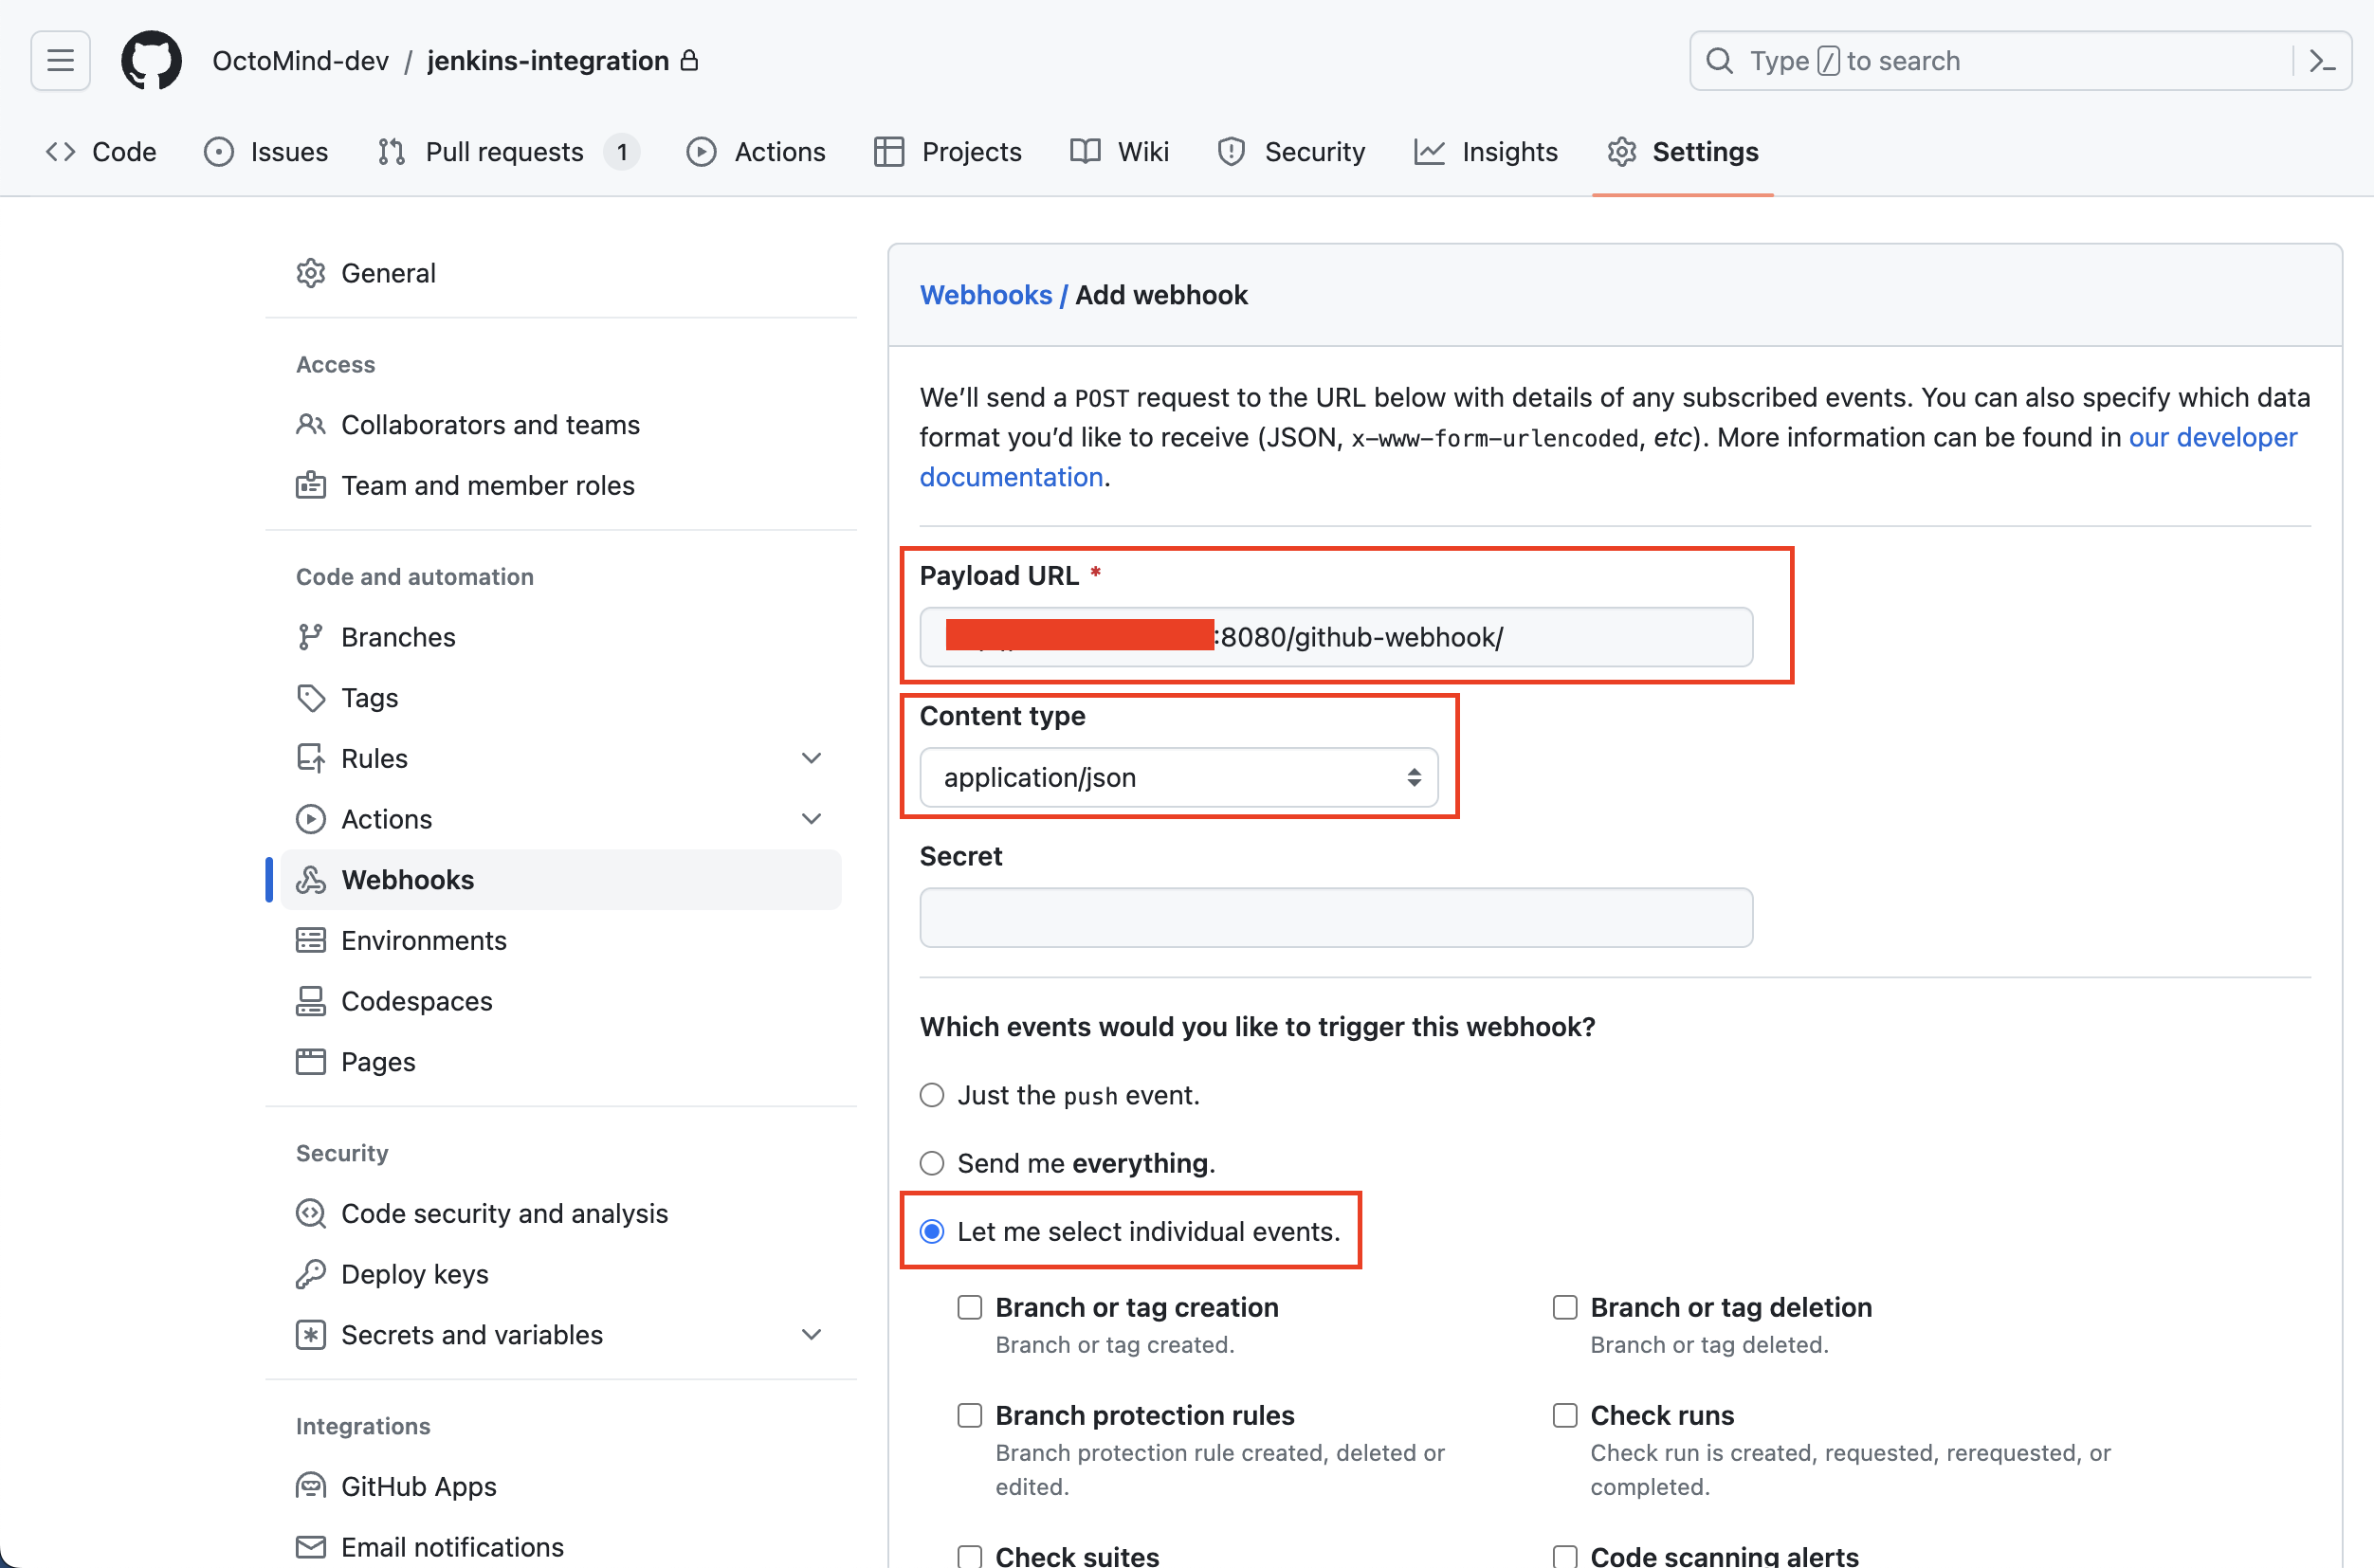Image resolution: width=2374 pixels, height=1568 pixels.
Task: Expand the Rules section chevron
Action: (812, 757)
